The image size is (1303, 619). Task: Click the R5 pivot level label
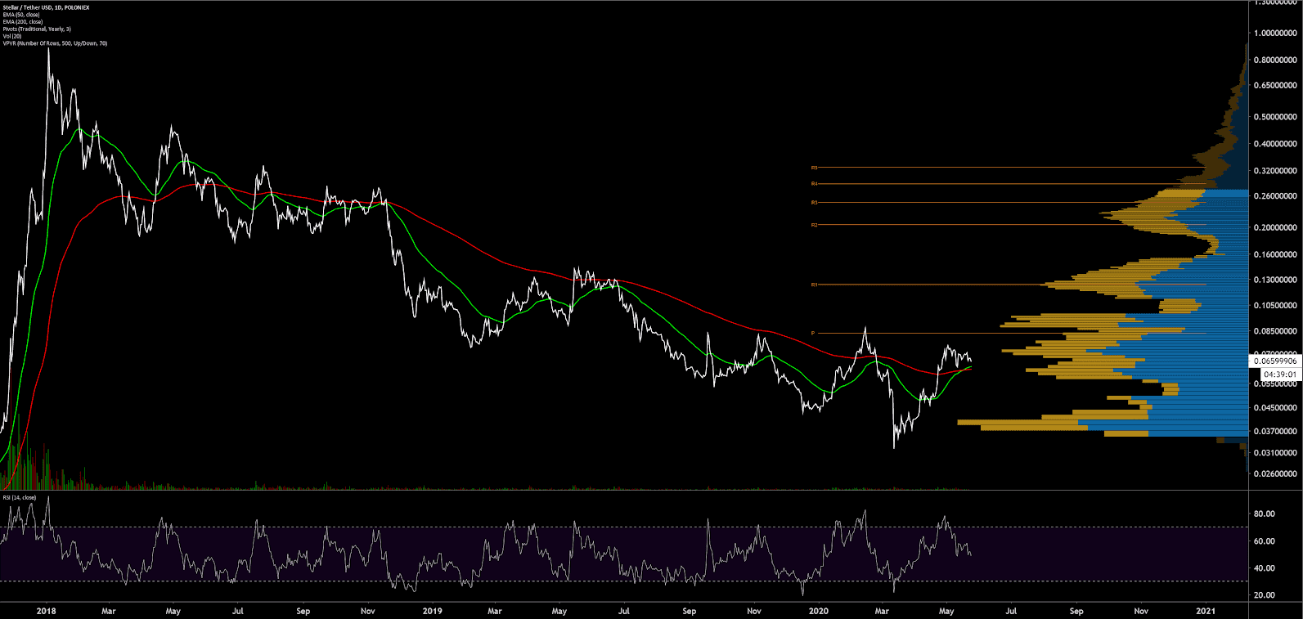(x=814, y=168)
